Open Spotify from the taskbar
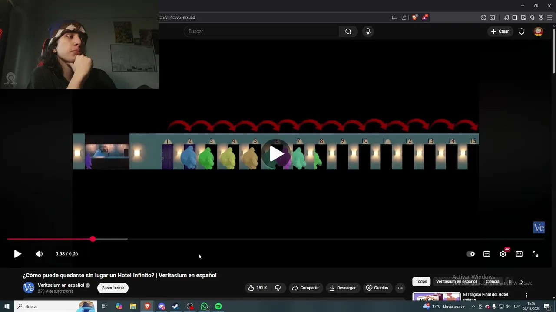The image size is (556, 312). click(218, 306)
